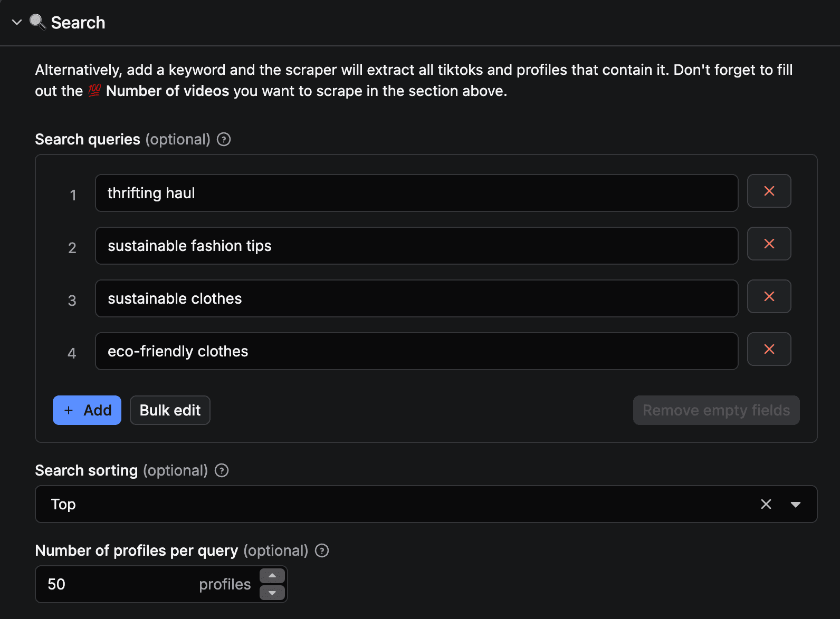Clear the "Top" sorting selection
The image size is (840, 619).
[766, 504]
